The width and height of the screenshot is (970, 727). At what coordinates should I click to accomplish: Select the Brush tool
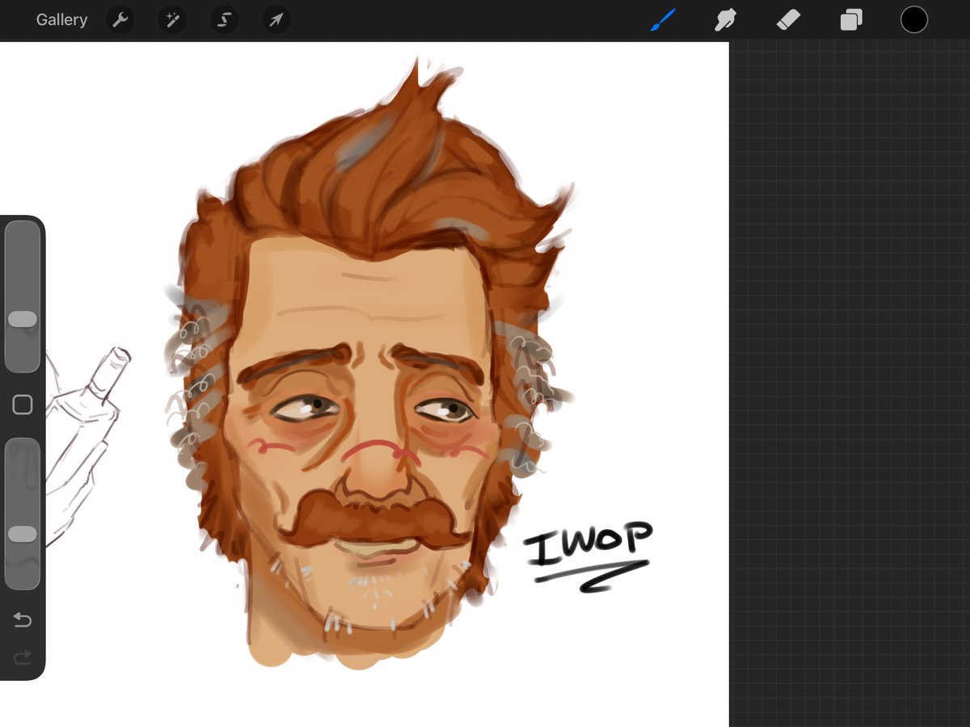point(662,20)
